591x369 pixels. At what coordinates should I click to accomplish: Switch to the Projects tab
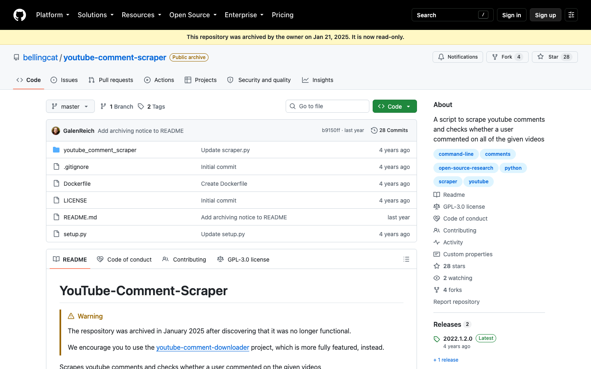pos(201,80)
